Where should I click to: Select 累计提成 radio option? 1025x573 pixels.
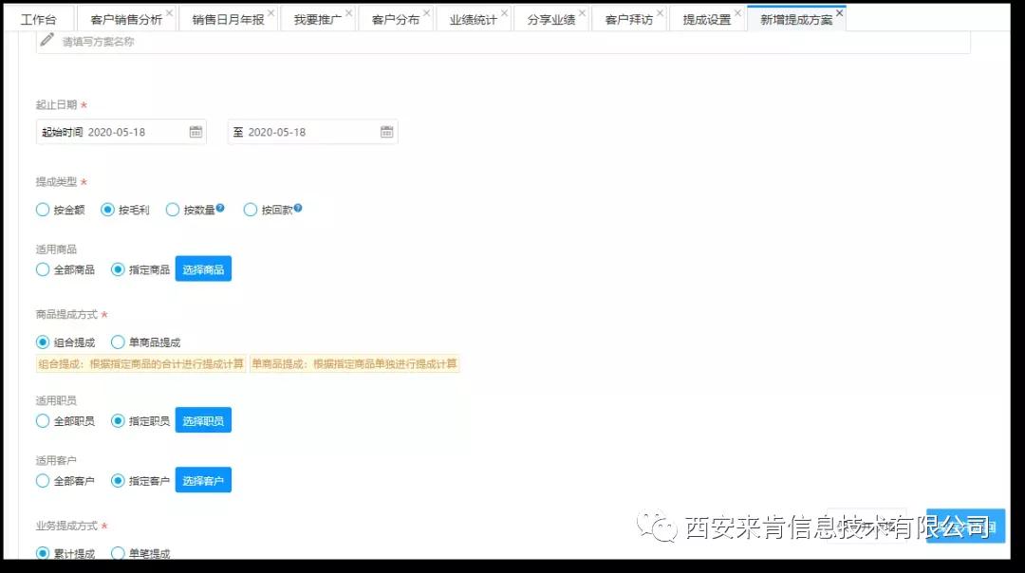tap(43, 553)
